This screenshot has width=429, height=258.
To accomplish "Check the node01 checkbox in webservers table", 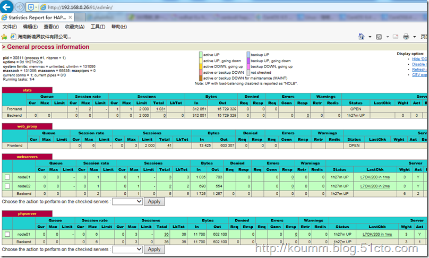I will tap(7, 177).
